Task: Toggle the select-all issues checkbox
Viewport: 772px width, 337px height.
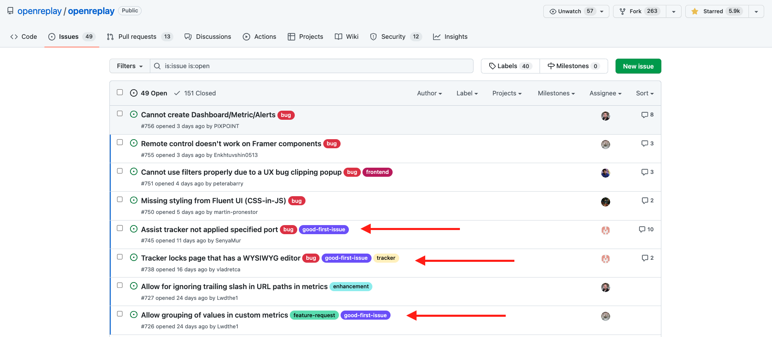Action: tap(120, 92)
